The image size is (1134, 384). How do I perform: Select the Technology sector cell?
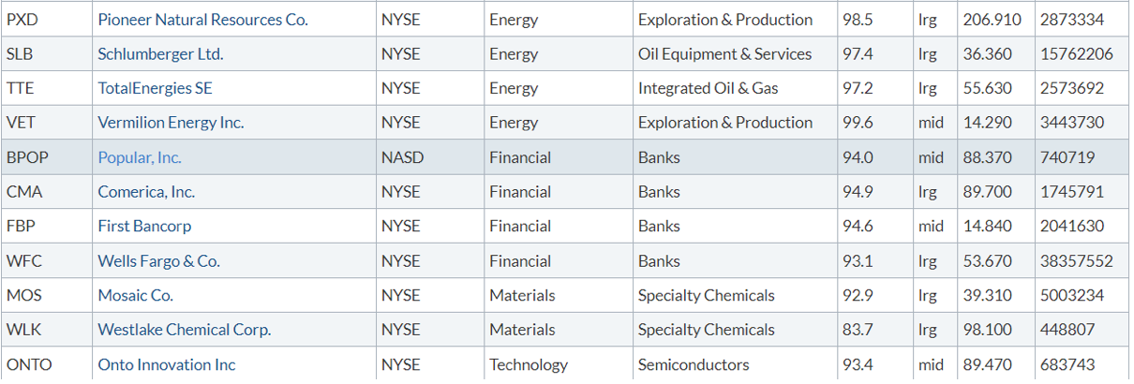click(x=559, y=365)
